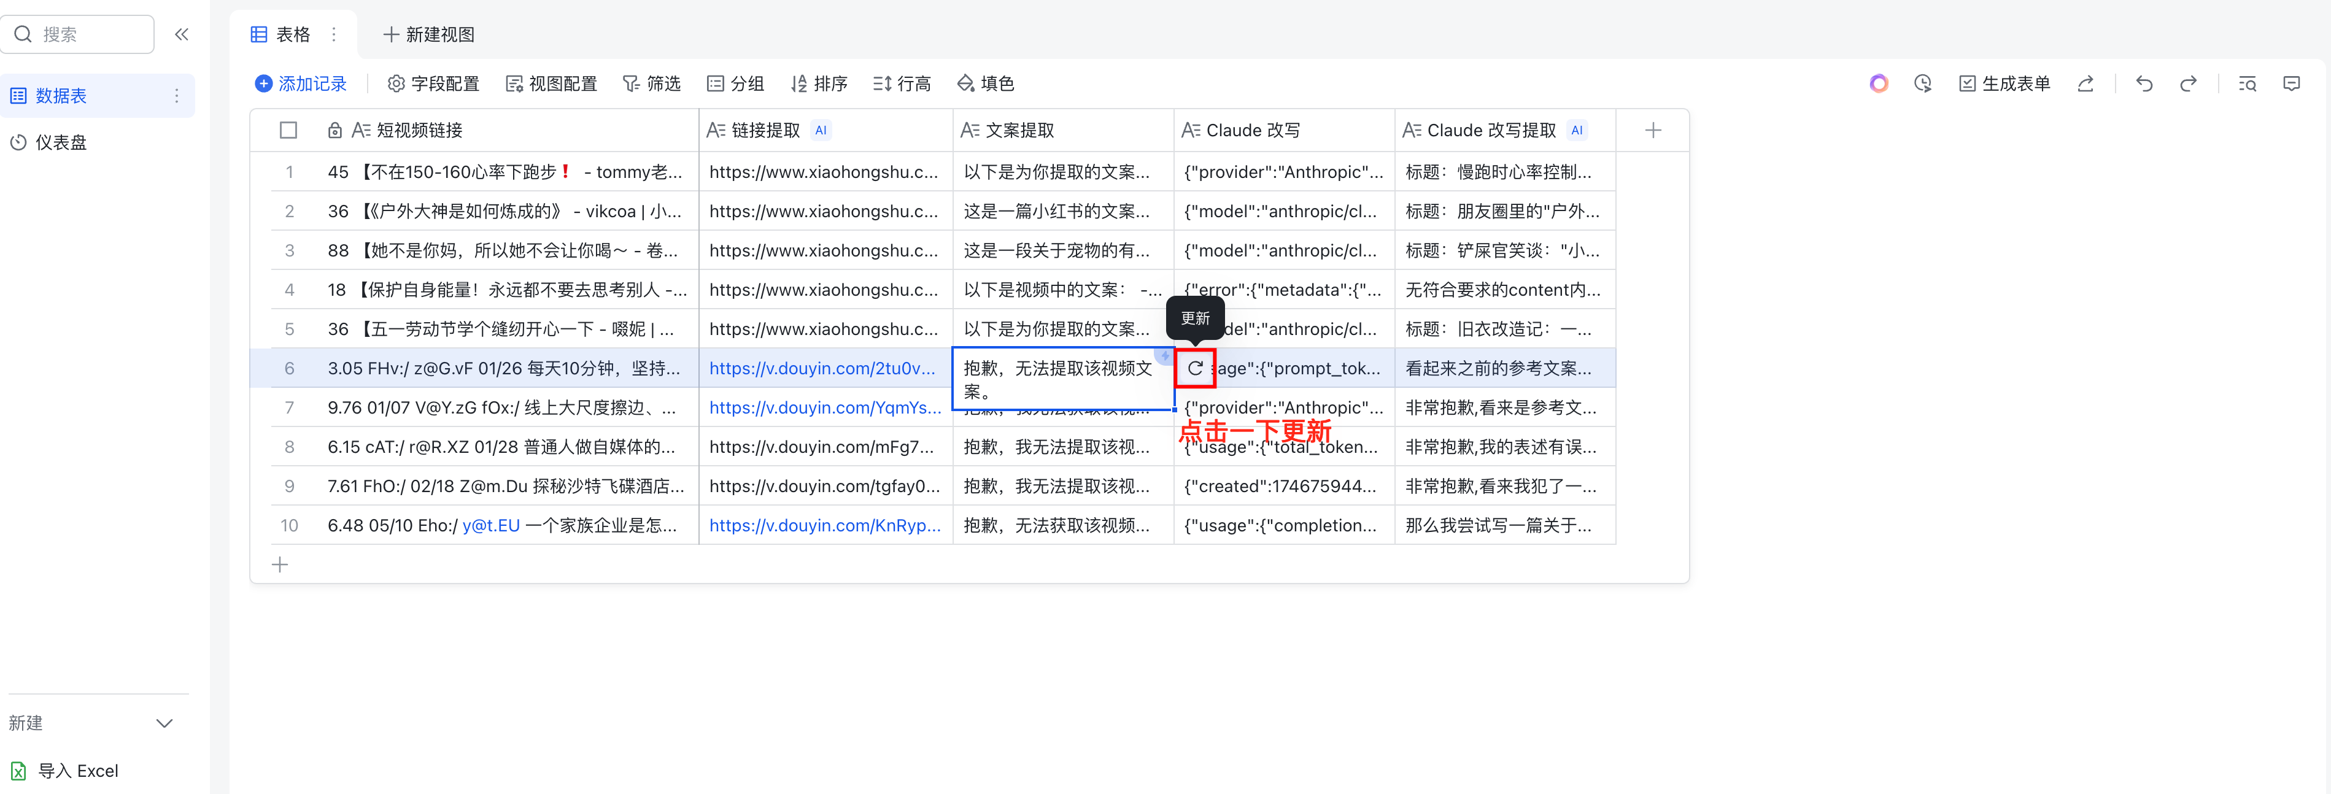
Task: Click the share arrow icon
Action: point(2086,84)
